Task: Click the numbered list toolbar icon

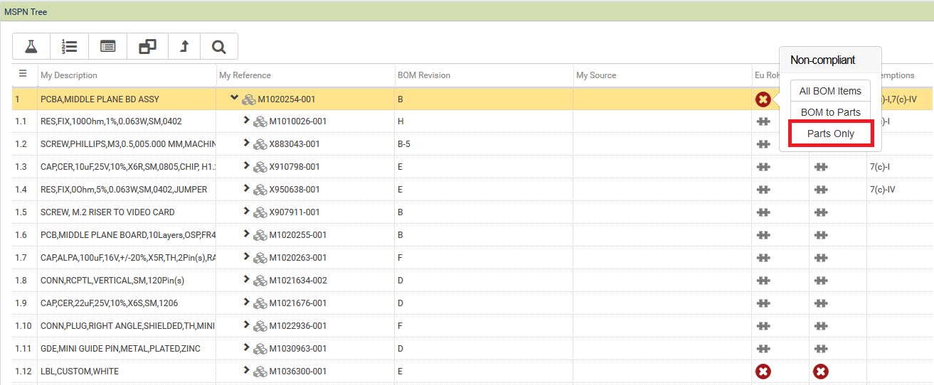Action: click(69, 47)
